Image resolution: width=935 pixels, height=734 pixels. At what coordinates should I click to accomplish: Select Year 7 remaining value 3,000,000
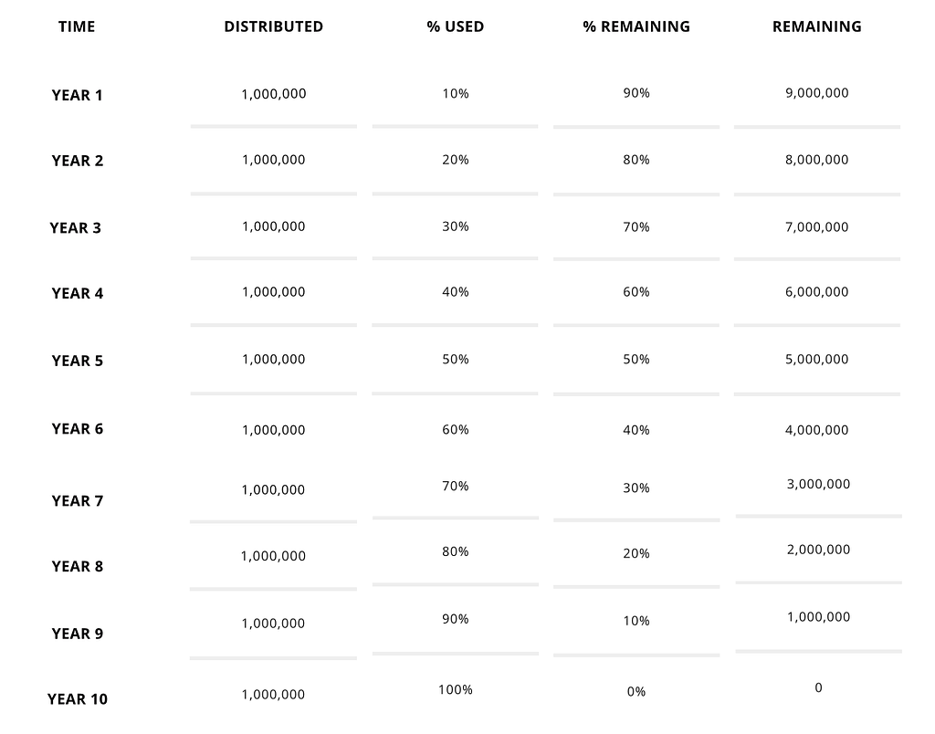(x=819, y=484)
